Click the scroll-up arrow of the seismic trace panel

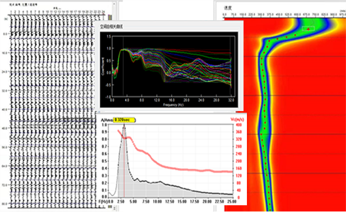[x=114, y=4]
